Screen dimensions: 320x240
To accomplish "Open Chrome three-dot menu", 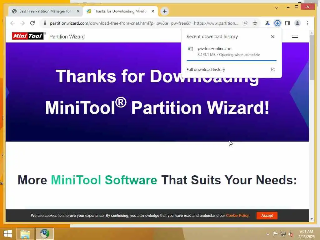I will (307, 23).
